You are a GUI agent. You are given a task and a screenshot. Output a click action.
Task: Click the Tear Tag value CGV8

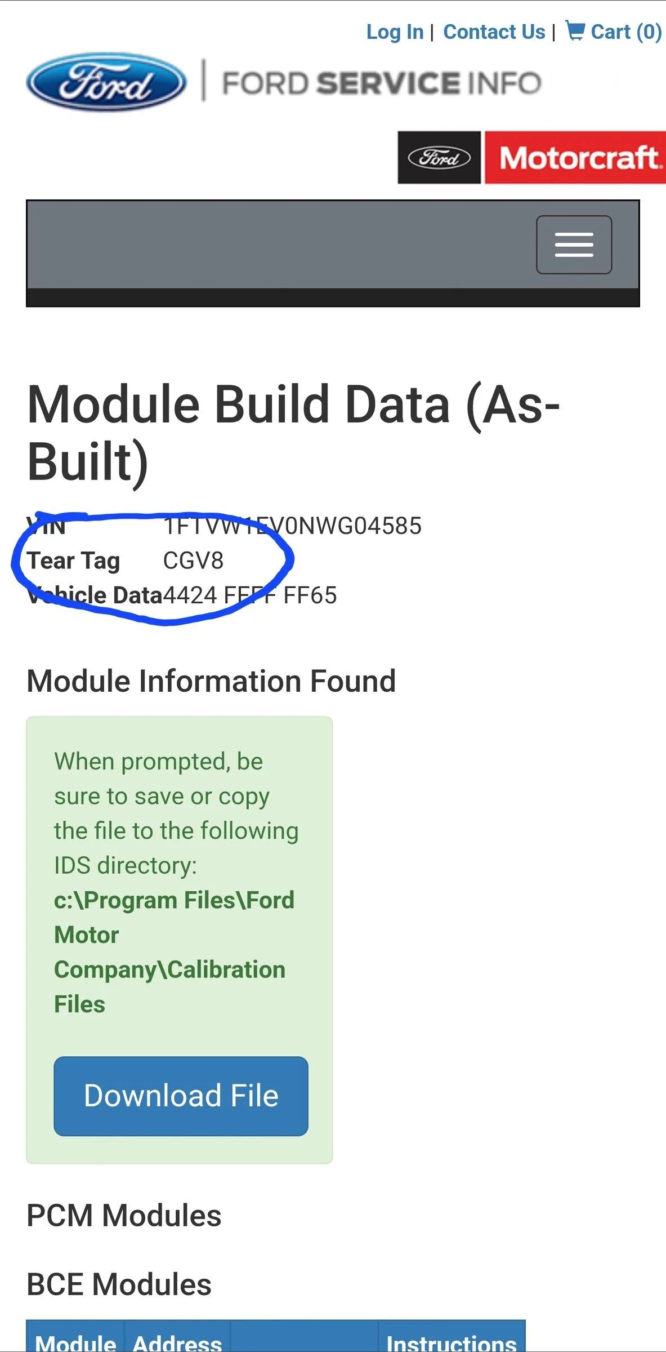pyautogui.click(x=193, y=561)
